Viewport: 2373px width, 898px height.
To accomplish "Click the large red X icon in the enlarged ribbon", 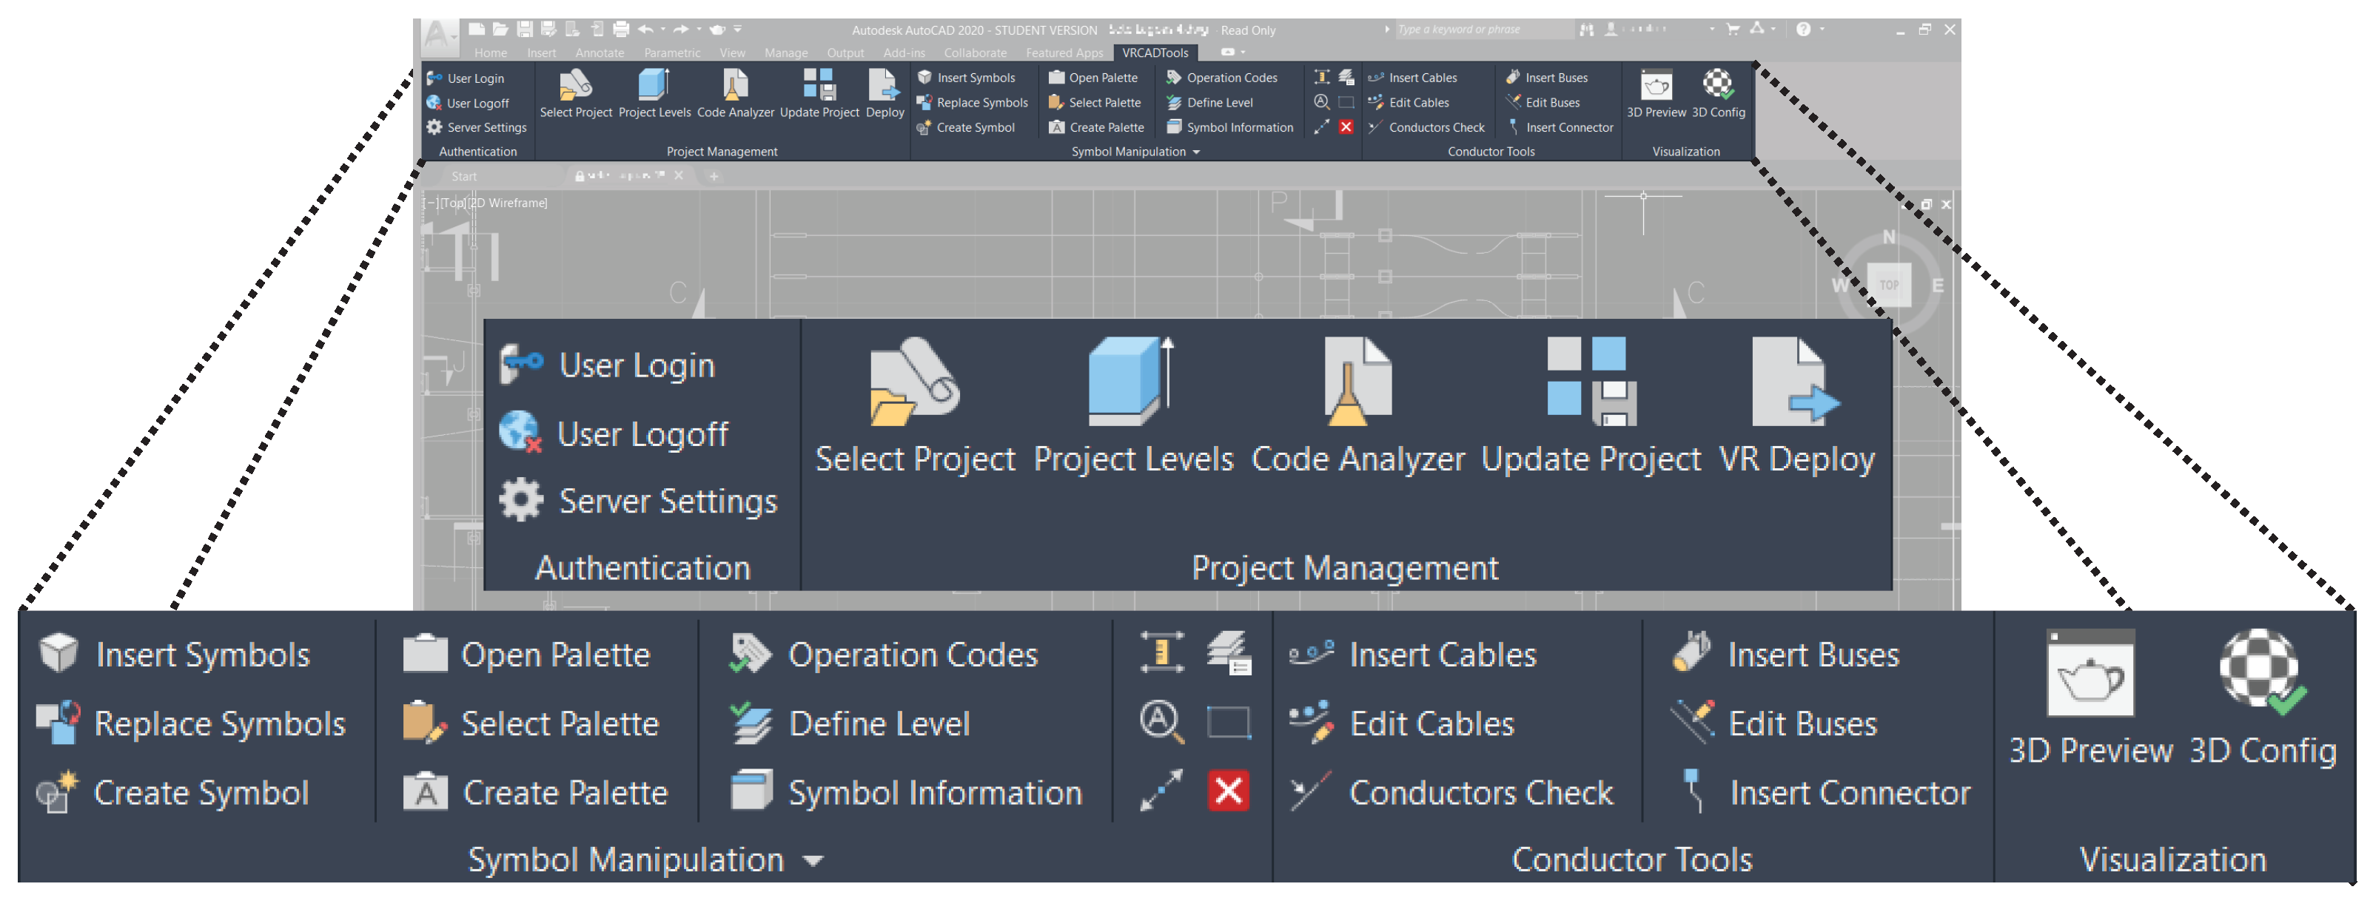I will point(1228,791).
